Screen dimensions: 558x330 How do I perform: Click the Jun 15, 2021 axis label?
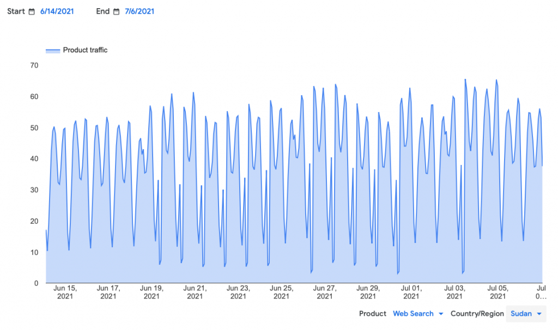pyautogui.click(x=65, y=292)
